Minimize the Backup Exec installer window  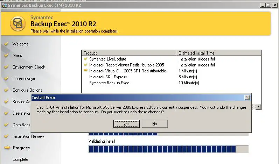pyautogui.click(x=263, y=5)
